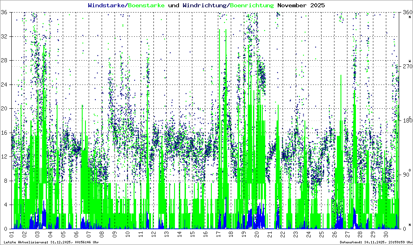Click day 17 on the date axis

(x=218, y=234)
